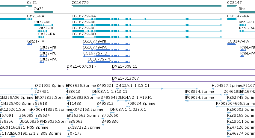Click the IP08924.5prime EST label

pos(200,92)
